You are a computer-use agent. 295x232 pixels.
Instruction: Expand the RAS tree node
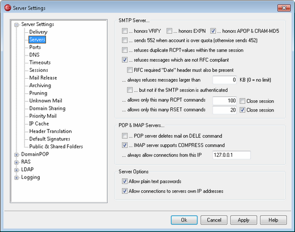pos(16,162)
